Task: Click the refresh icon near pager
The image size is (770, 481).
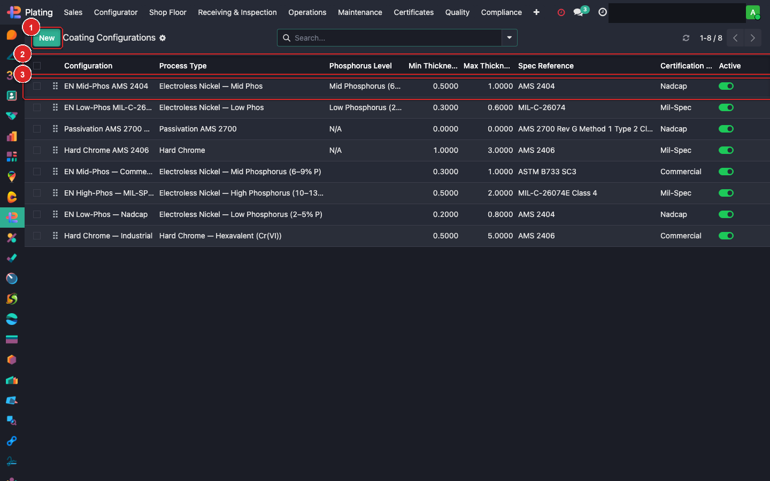Action: click(686, 38)
